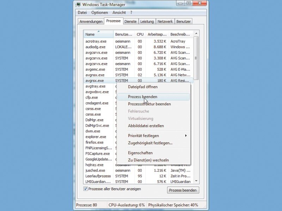
Task: Select 'Zu Dienst(en) wechseln' entry
Action: (148, 160)
